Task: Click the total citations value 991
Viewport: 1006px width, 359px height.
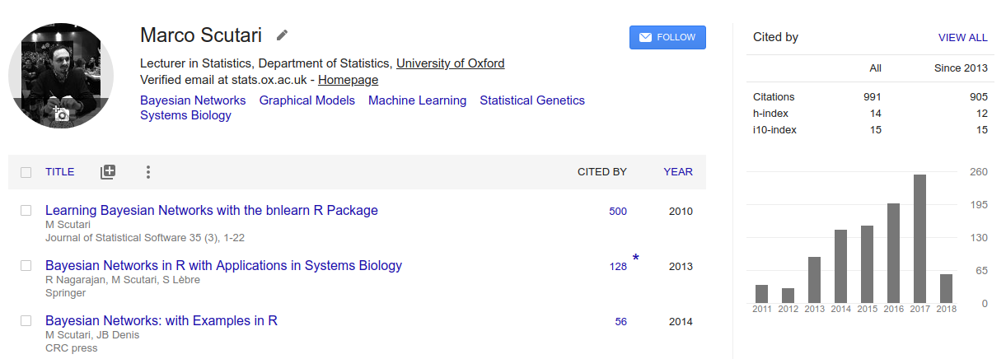Action: click(872, 97)
